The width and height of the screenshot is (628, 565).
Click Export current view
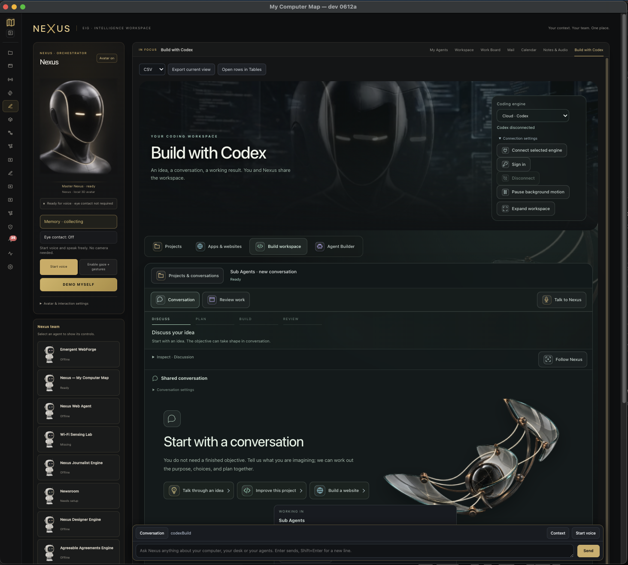191,70
